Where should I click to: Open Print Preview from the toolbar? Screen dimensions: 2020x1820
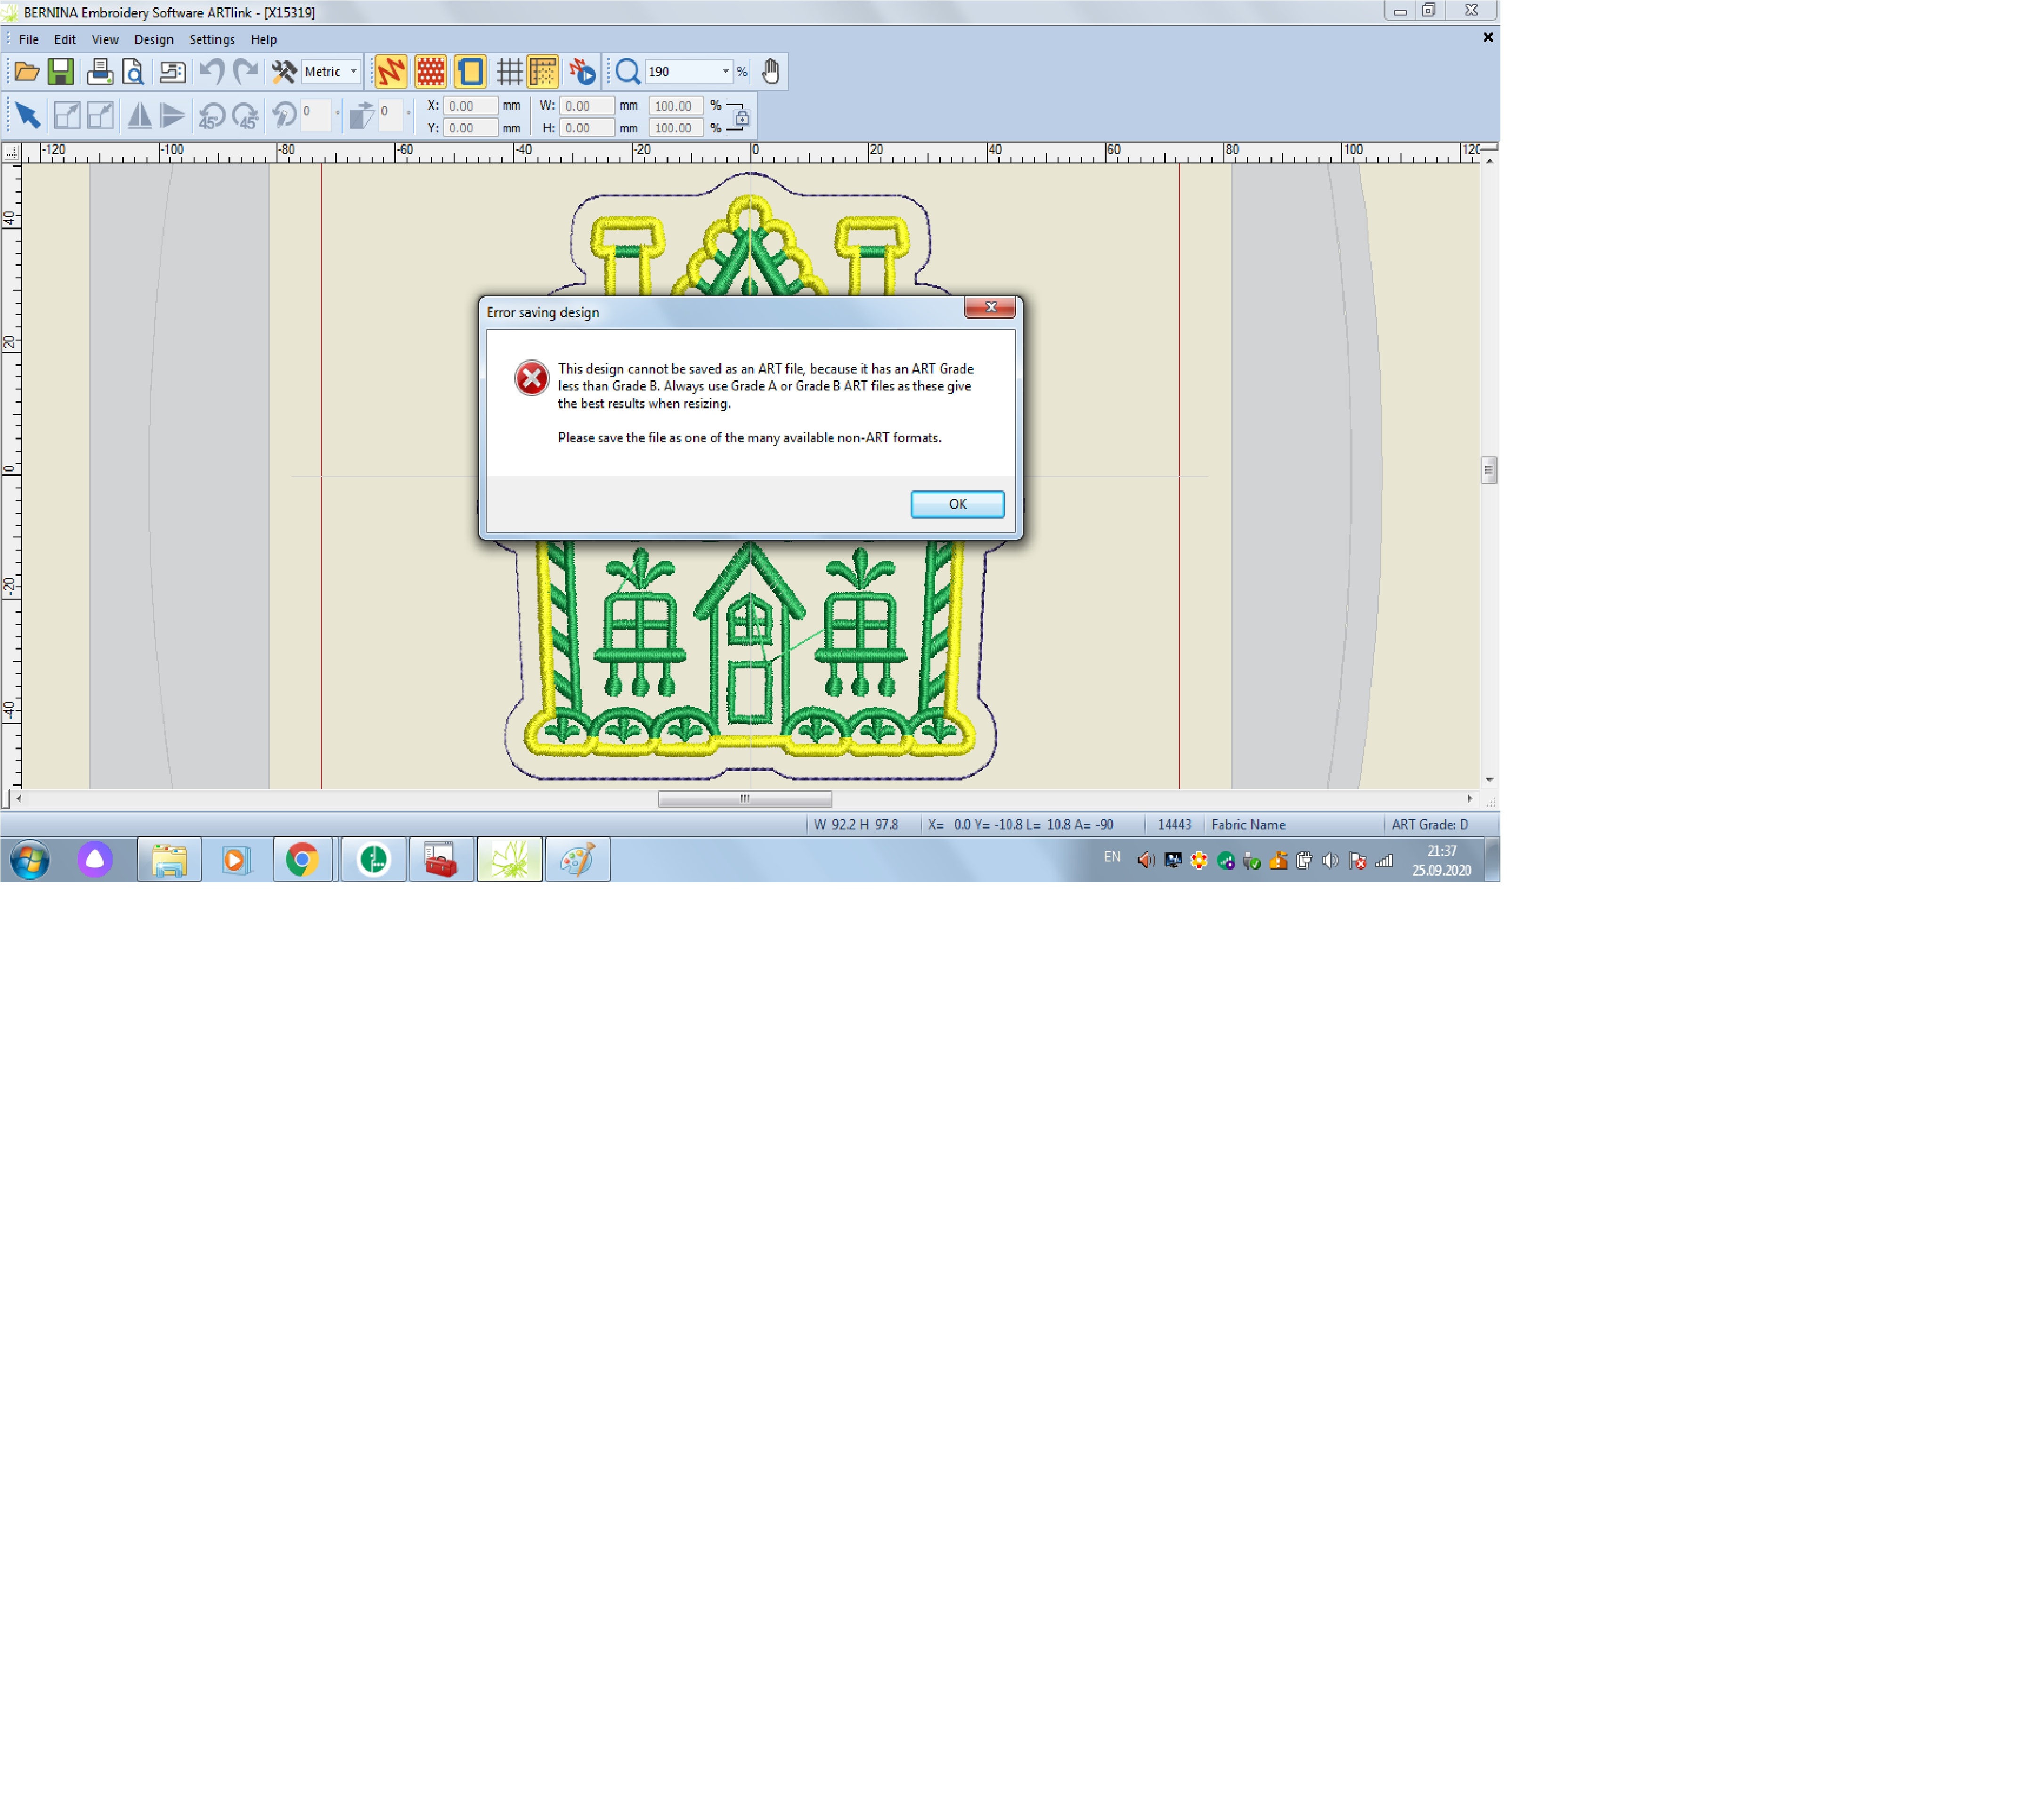coord(133,71)
